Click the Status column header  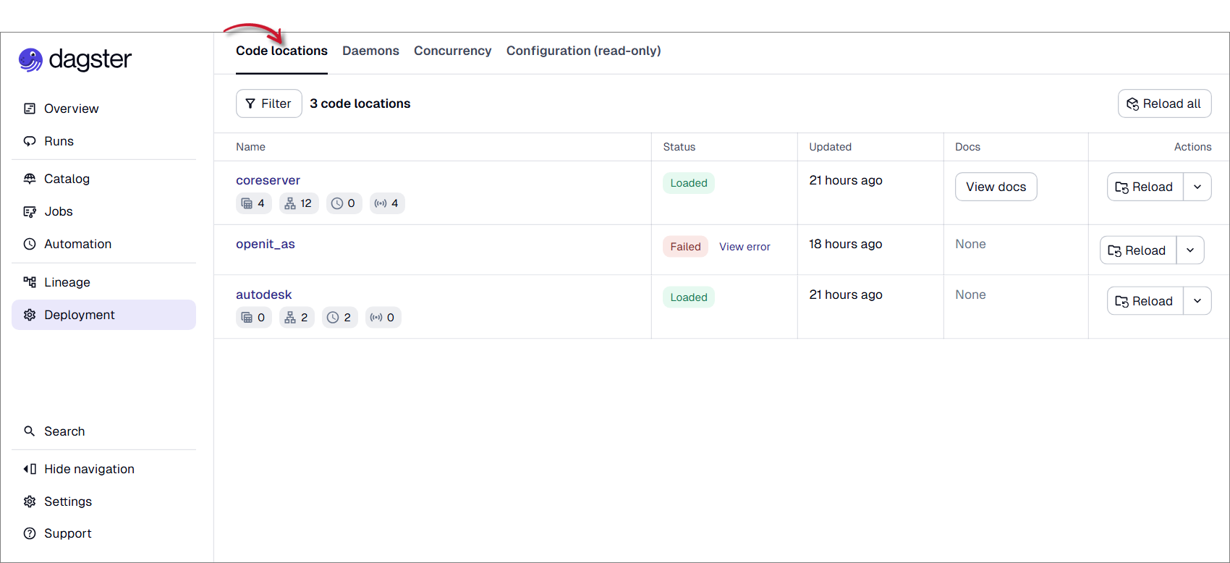click(679, 147)
